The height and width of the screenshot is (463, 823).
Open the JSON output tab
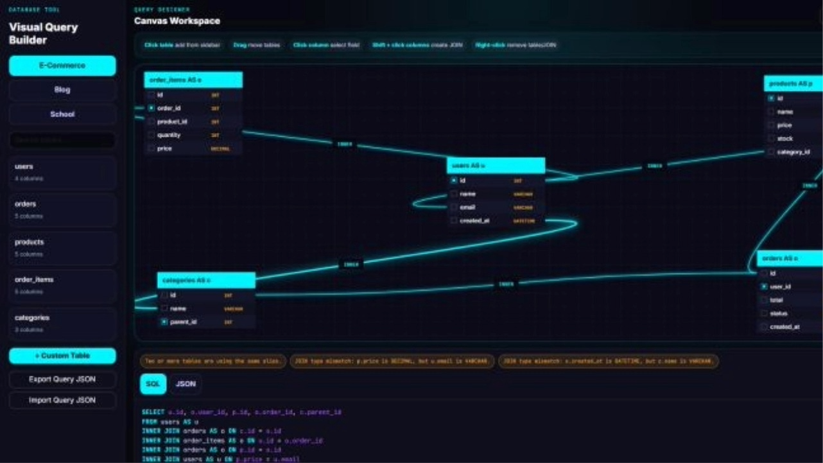click(x=186, y=384)
